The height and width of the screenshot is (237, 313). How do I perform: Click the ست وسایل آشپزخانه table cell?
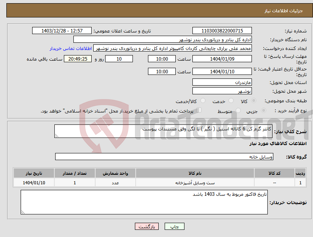195,183
